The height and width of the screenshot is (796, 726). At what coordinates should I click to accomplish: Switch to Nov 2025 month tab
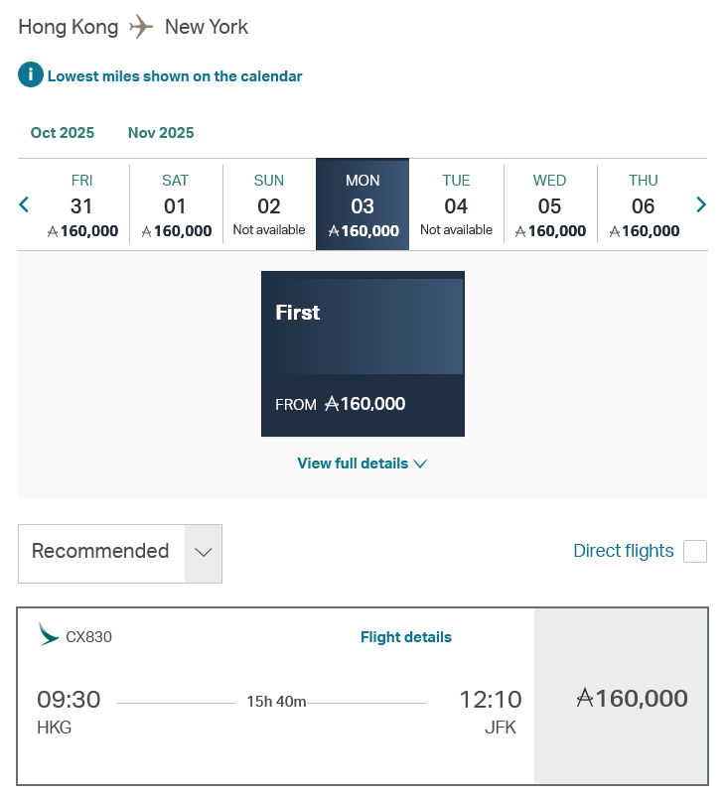click(x=161, y=133)
